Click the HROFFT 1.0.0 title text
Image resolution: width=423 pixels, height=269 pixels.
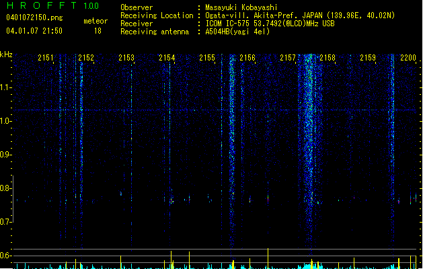(x=52, y=5)
